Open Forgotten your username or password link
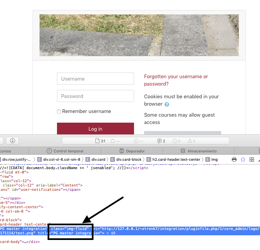 (x=176, y=80)
